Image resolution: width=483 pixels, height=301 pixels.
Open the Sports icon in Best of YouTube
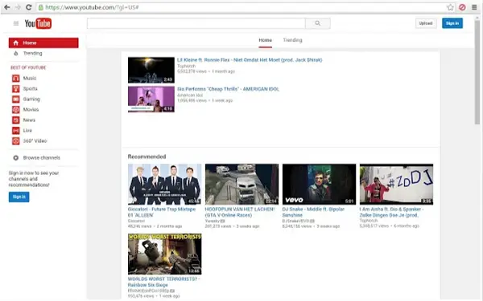coord(16,89)
